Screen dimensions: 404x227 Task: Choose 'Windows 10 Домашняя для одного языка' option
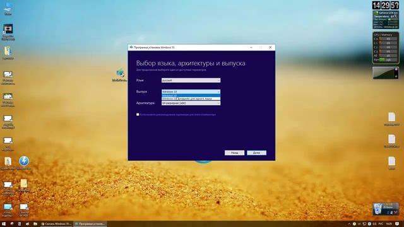coord(191,98)
